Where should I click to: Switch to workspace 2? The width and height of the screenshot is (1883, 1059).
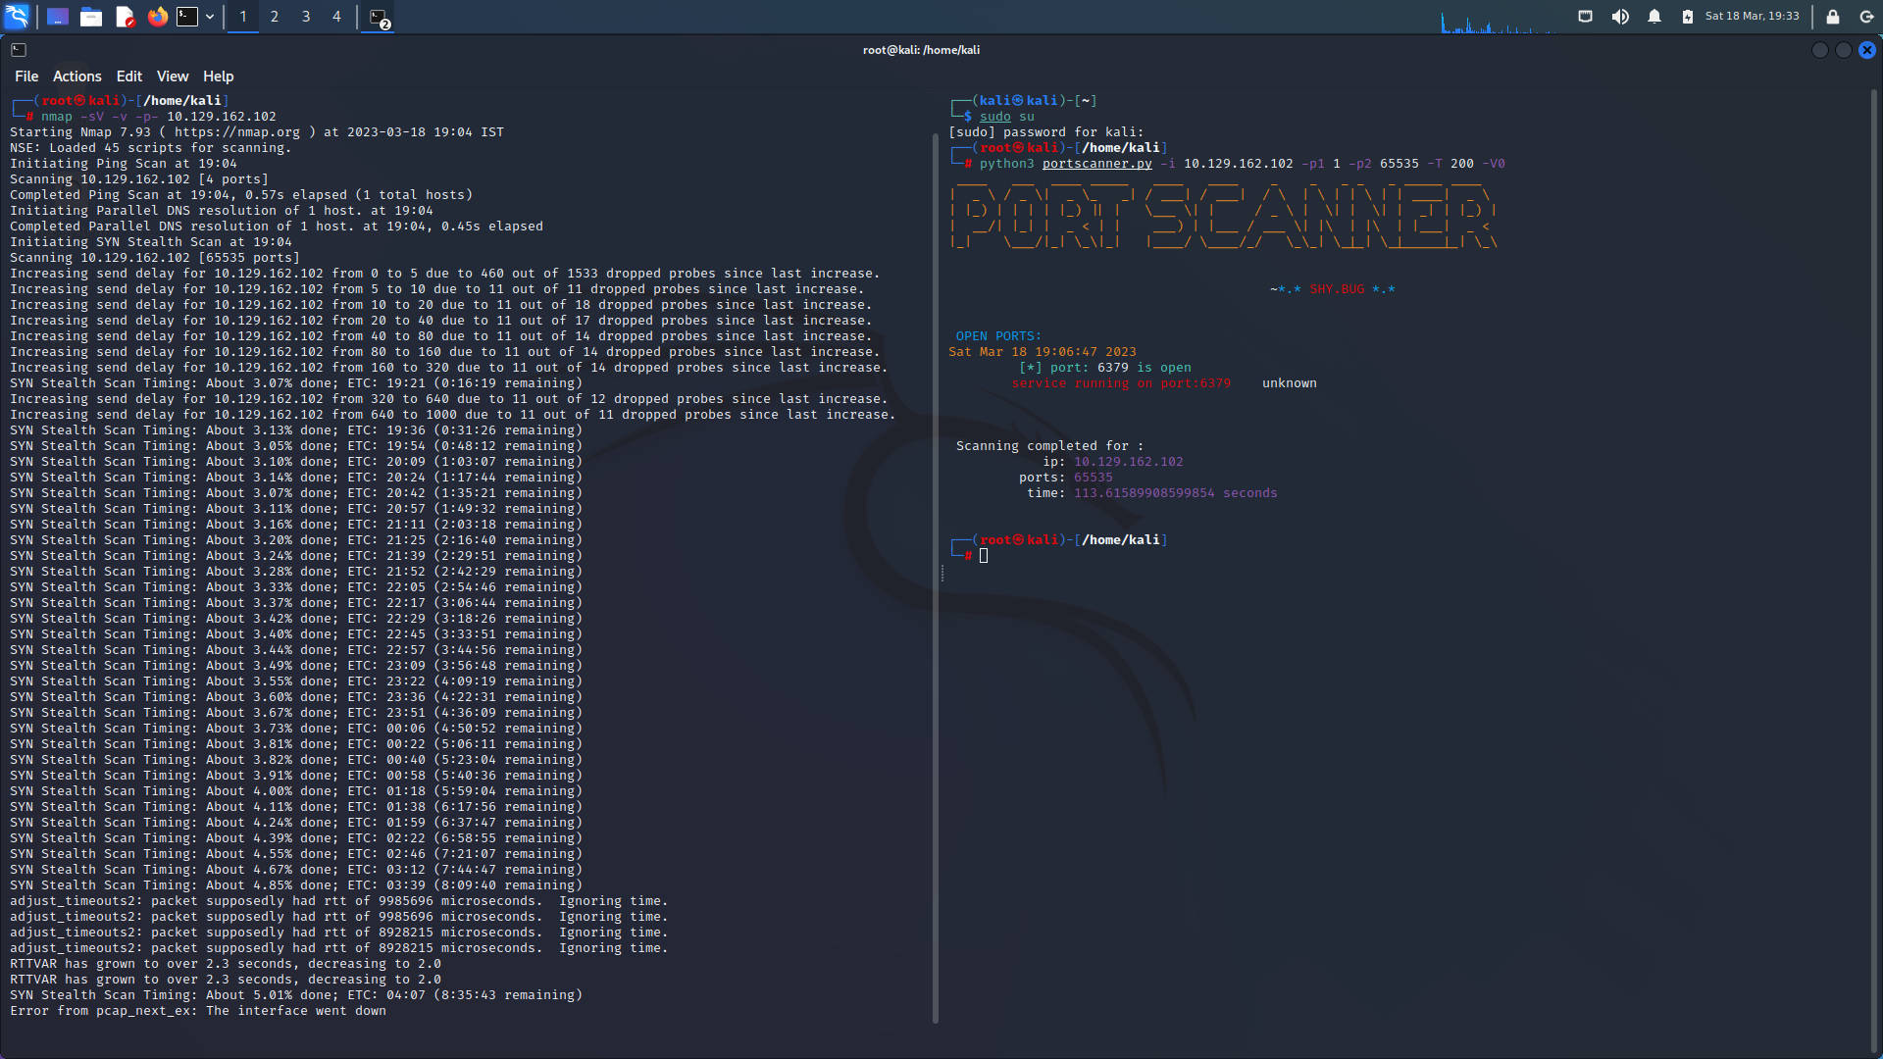[274, 17]
